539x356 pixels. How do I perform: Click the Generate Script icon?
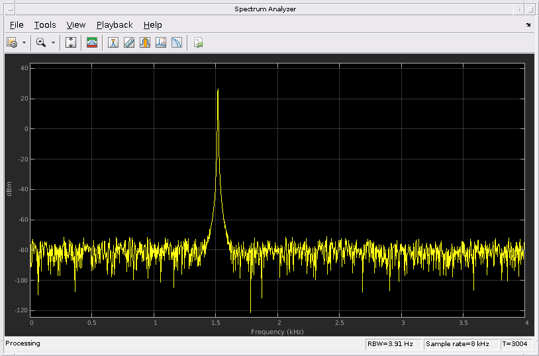[x=199, y=42]
